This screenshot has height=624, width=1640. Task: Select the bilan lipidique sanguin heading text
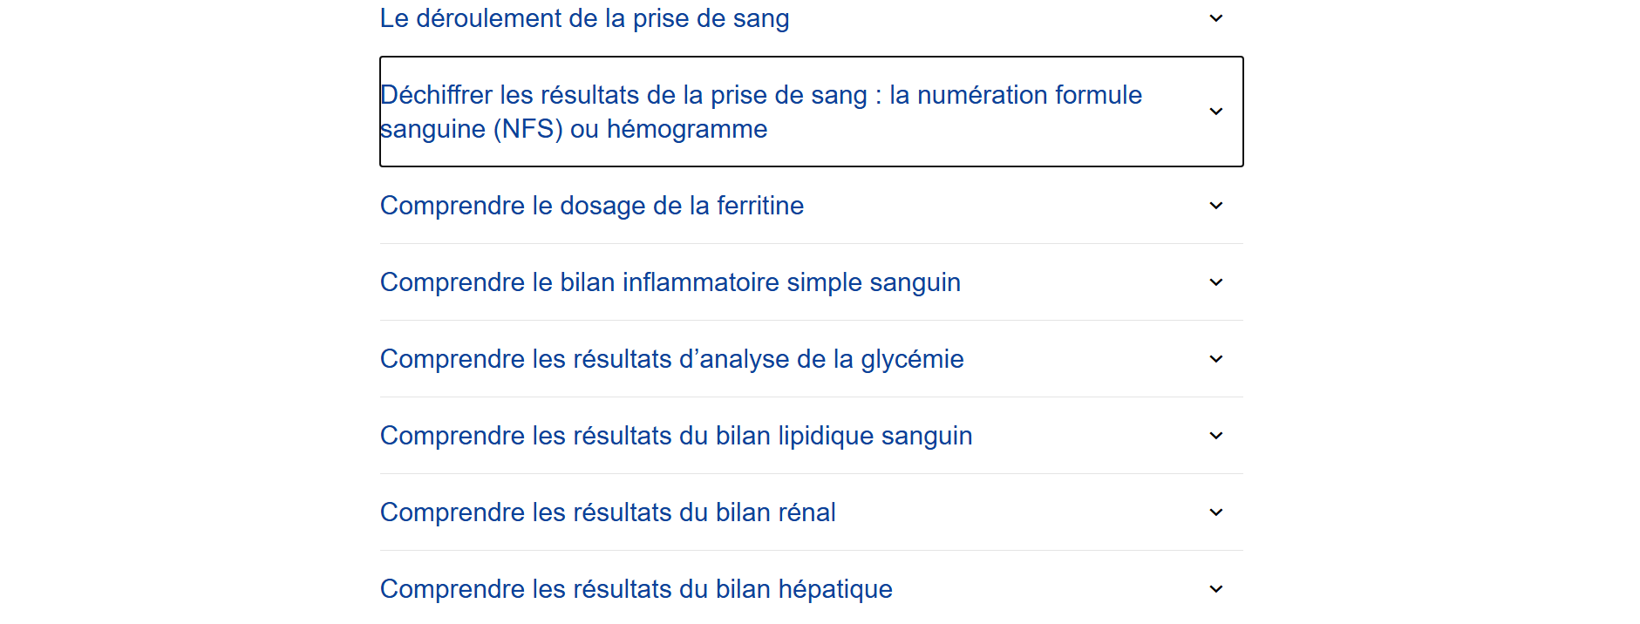pos(676,436)
